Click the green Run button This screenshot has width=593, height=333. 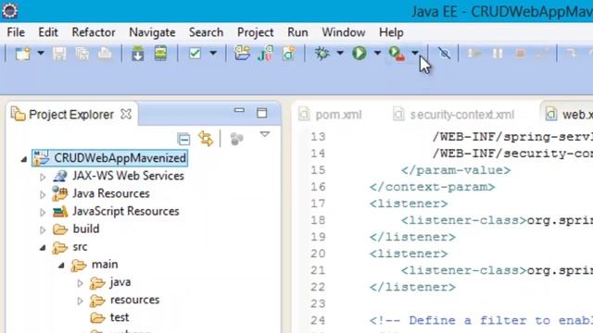360,54
